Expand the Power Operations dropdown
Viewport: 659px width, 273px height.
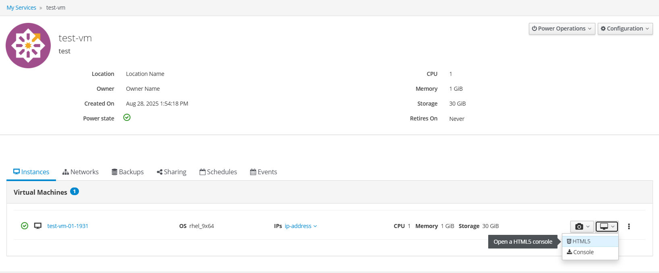tap(562, 29)
